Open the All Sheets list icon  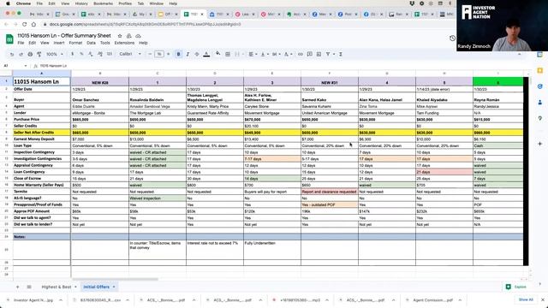[29, 287]
